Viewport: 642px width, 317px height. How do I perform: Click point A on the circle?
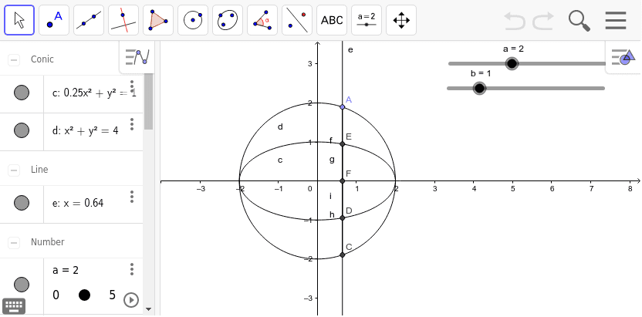coord(343,107)
